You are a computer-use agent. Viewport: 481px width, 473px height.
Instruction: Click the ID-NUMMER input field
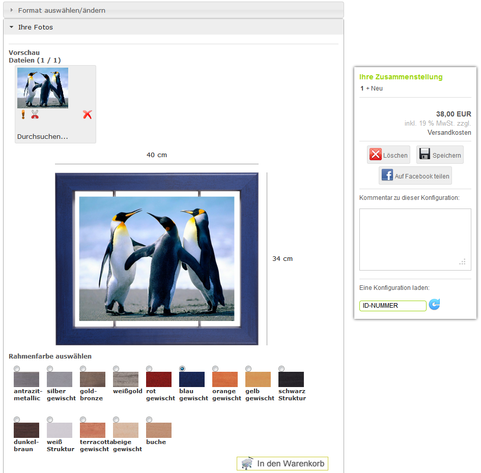392,306
